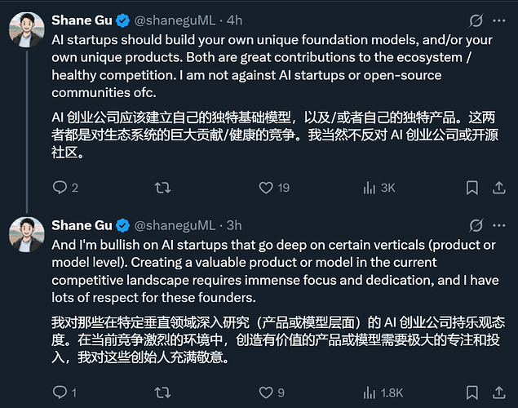Bookmark the second tweet

click(472, 392)
